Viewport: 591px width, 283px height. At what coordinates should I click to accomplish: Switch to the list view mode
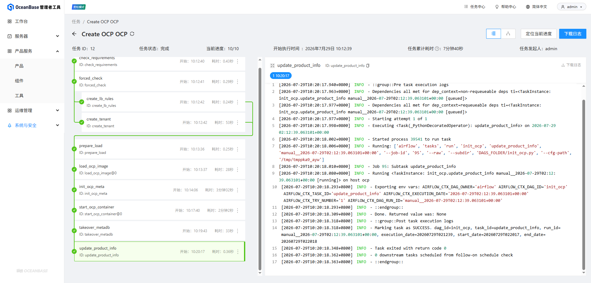pyautogui.click(x=494, y=34)
